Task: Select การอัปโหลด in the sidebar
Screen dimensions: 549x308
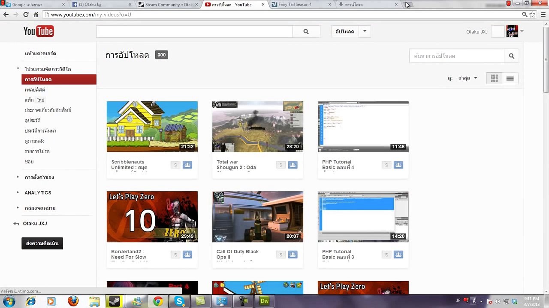Action: pyautogui.click(x=59, y=79)
